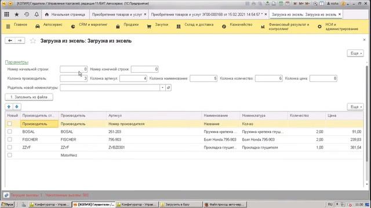This screenshot has width=371, height=208.
Task: Click Номер начальной строки field
Action: point(74,69)
